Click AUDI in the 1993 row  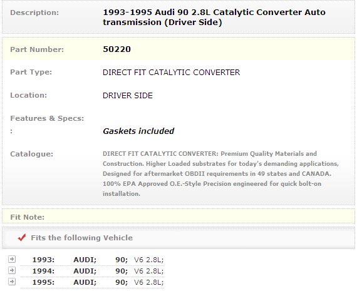point(85,260)
